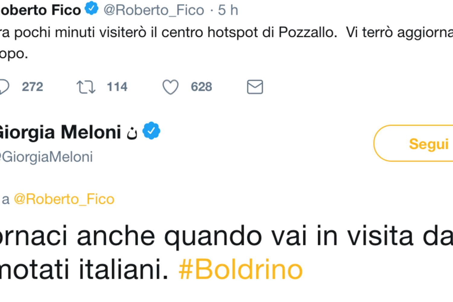Click the reply speech bubble icon
Viewport: 453px width, 302px height.
pos(4,87)
